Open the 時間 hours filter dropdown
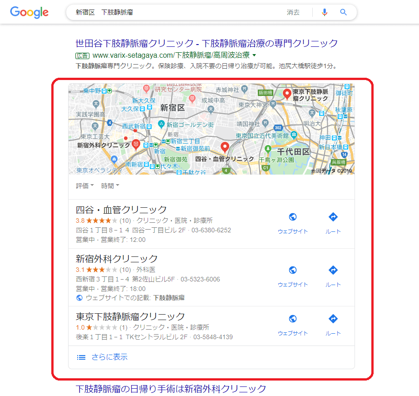 (110, 185)
